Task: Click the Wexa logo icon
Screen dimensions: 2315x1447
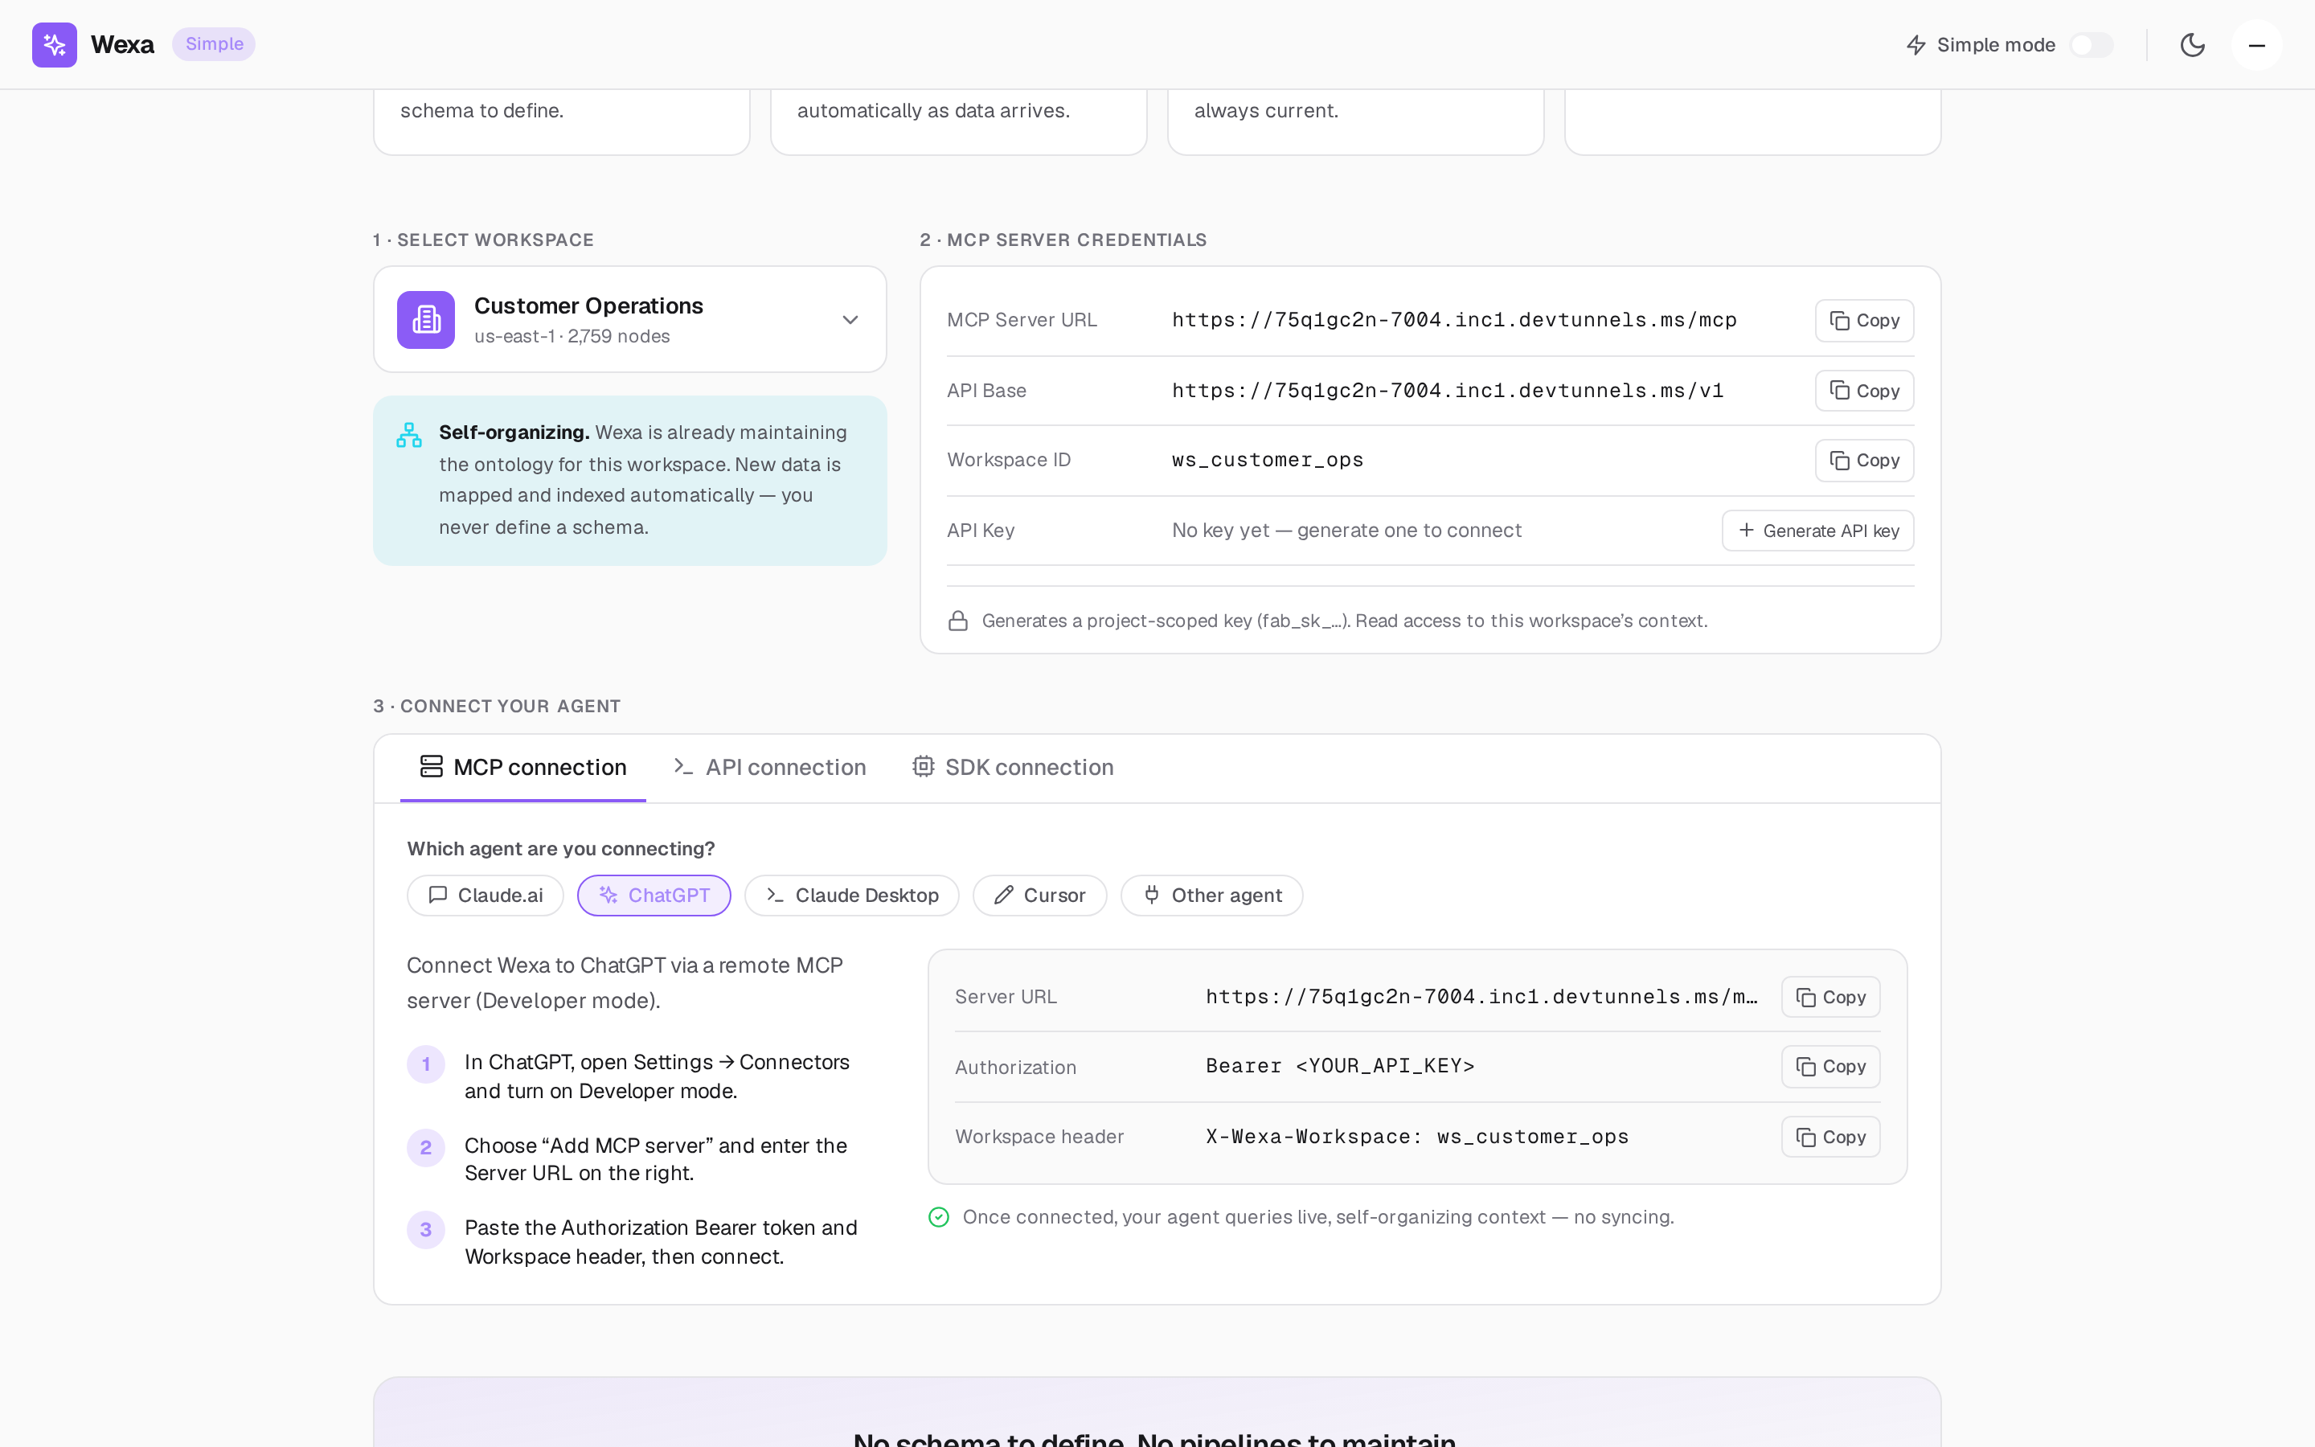Action: pyautogui.click(x=55, y=45)
